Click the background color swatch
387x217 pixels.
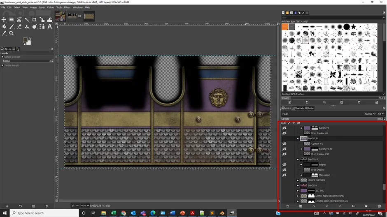[x=29, y=43]
